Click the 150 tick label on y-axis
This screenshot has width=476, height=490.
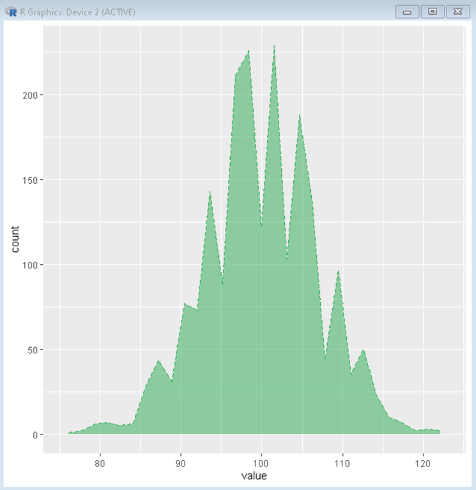point(30,180)
